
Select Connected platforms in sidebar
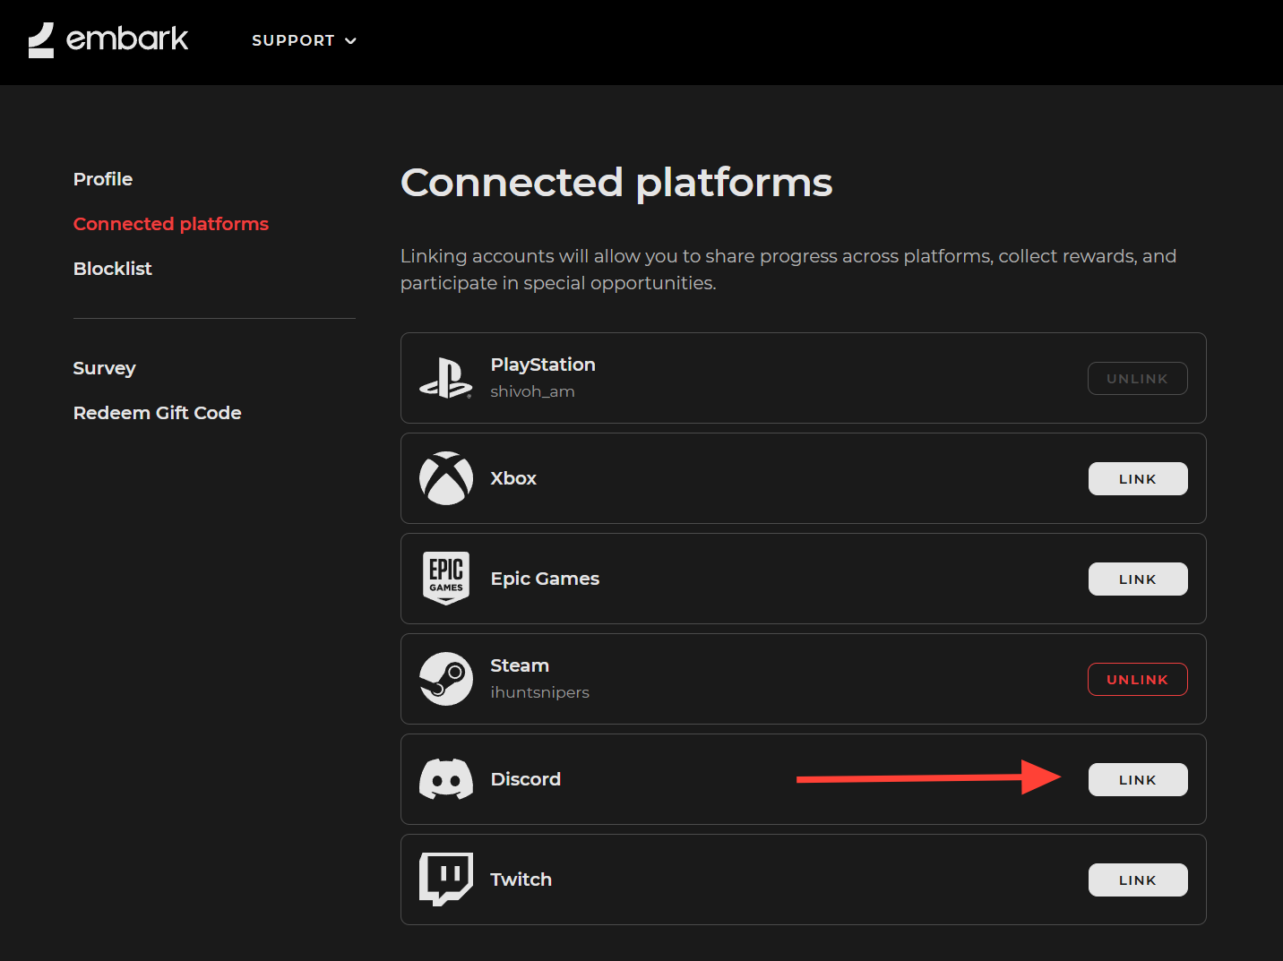coord(171,224)
